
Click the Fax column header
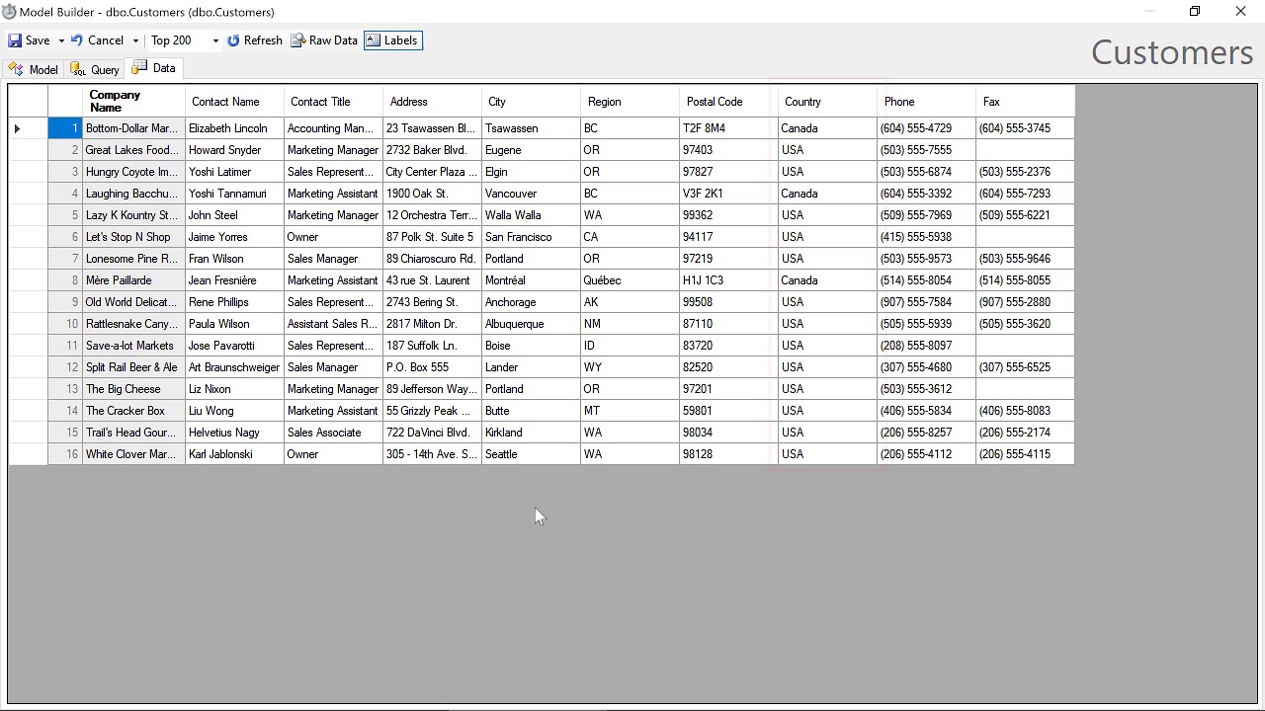pos(1025,101)
